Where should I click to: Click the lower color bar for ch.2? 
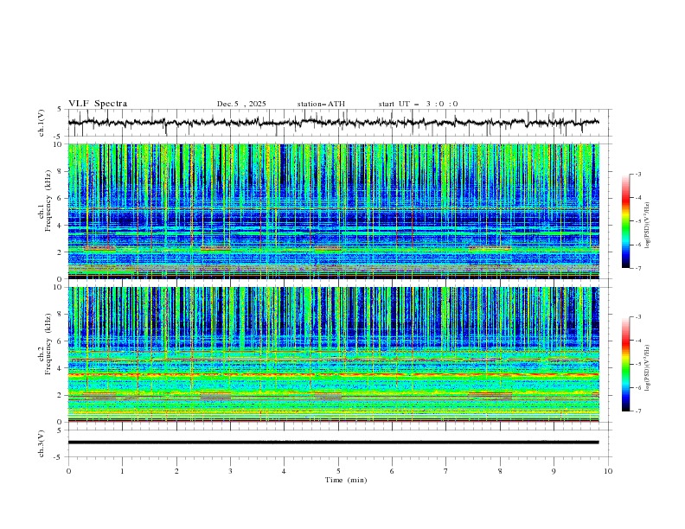(626, 364)
